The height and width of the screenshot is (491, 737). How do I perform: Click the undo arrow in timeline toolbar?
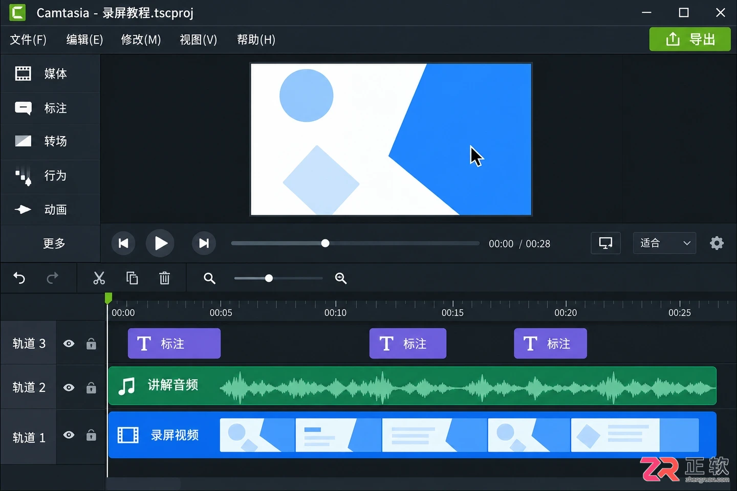click(19, 278)
